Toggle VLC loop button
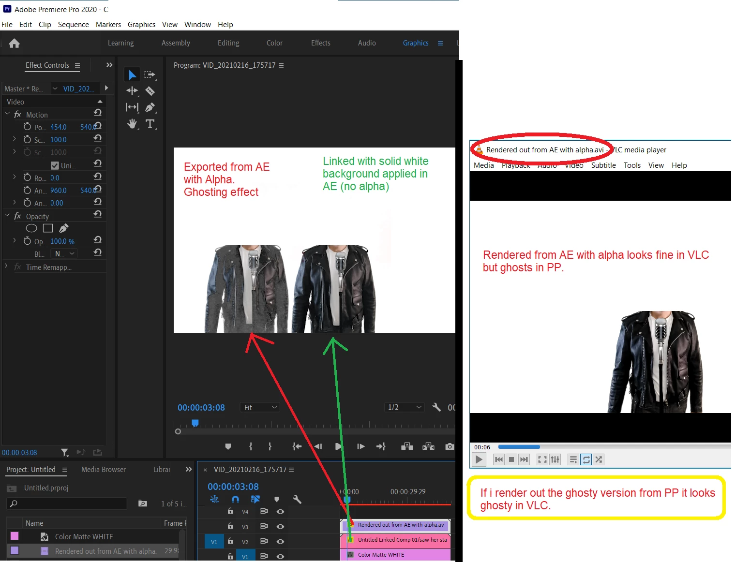 (x=586, y=459)
